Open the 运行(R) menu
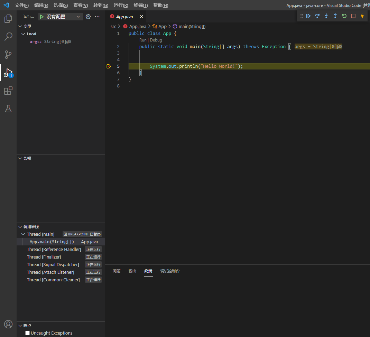 [x=121, y=6]
